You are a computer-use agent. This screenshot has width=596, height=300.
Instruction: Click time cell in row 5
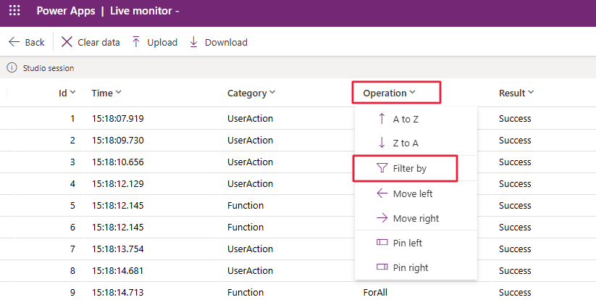coord(118,205)
